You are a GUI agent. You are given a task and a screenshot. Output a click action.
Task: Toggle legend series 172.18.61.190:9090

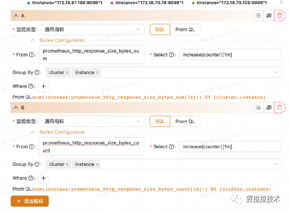pyautogui.click(x=65, y=3)
